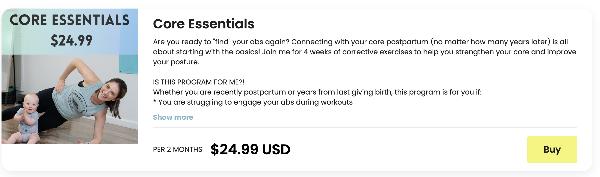Click the baby in the product photo
The width and height of the screenshot is (600, 177).
pyautogui.click(x=28, y=118)
